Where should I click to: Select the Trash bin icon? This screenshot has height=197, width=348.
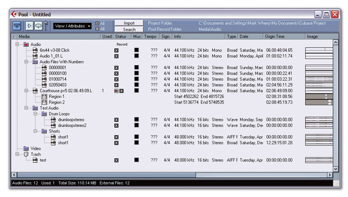(26, 154)
